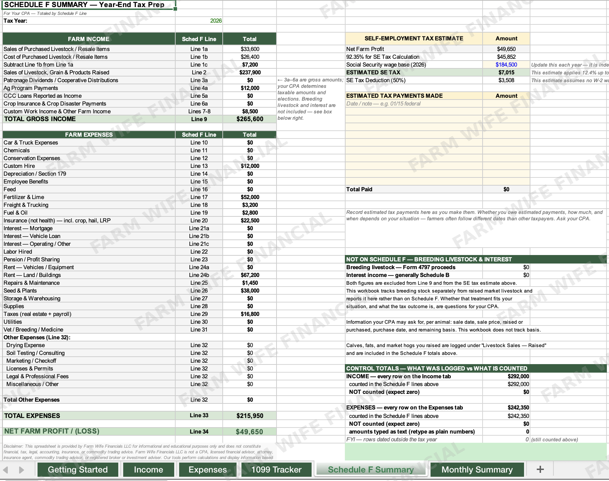Click Custom Work Income $8,500 cell

[x=250, y=112]
